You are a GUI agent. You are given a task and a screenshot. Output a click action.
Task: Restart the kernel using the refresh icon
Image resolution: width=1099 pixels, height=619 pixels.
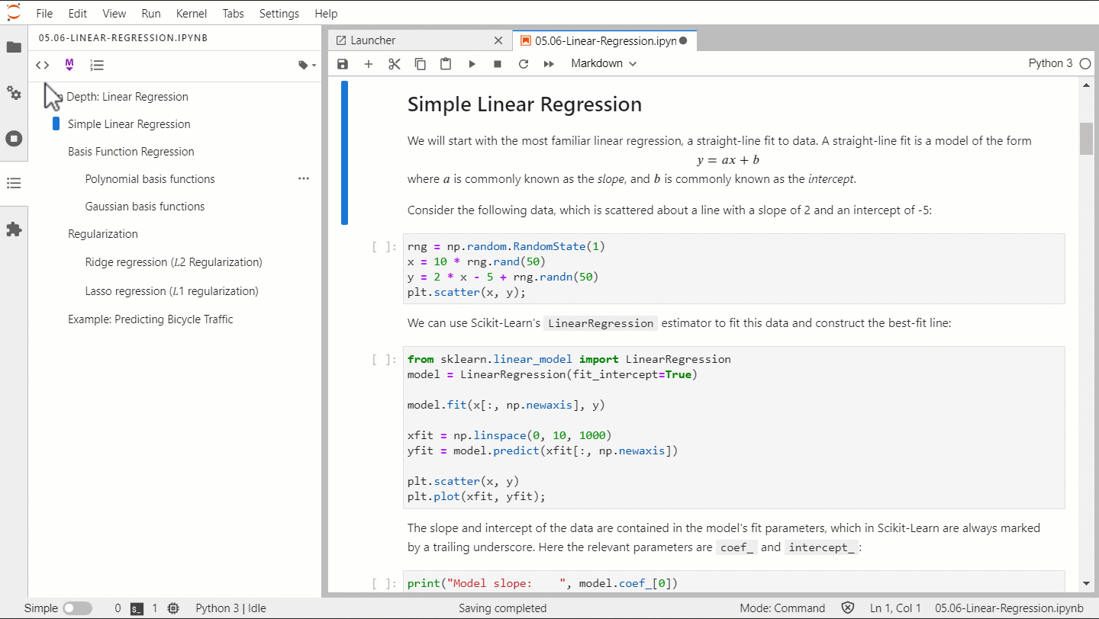[524, 64]
